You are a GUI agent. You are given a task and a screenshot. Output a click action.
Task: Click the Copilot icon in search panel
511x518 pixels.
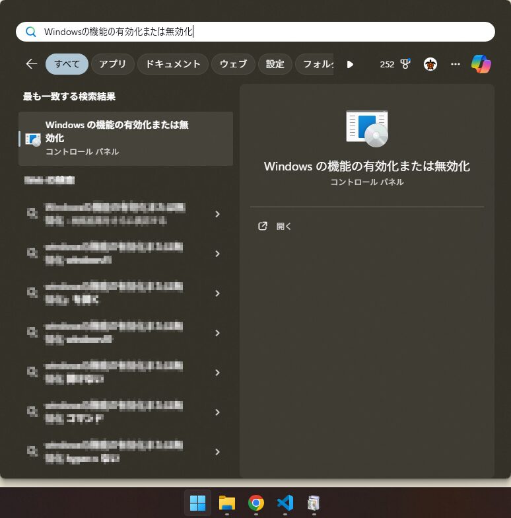(x=481, y=64)
